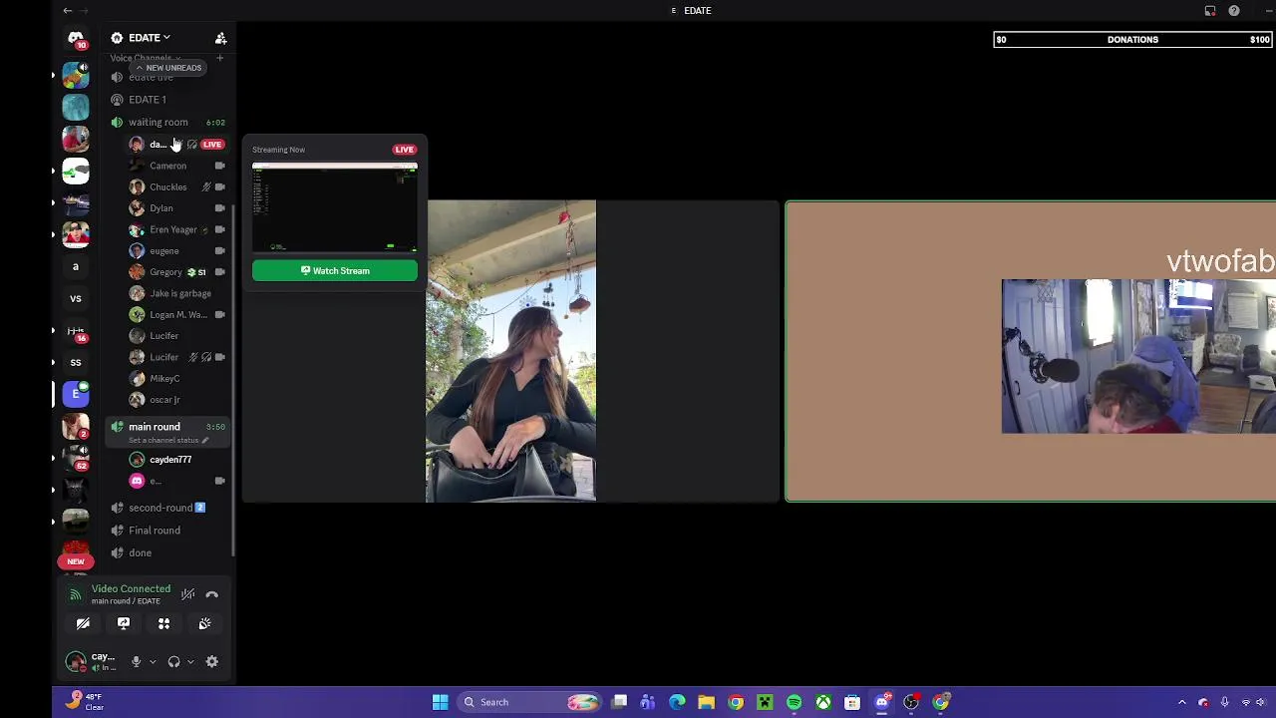This screenshot has width=1276, height=718.
Task: Expand headphone output options arrow
Action: (190, 661)
